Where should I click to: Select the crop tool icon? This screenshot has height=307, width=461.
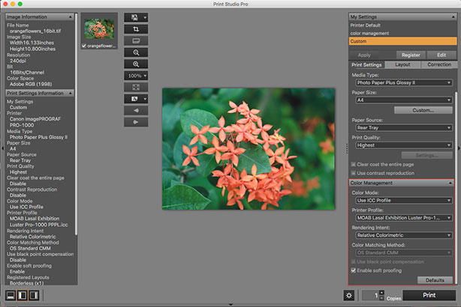point(136,29)
